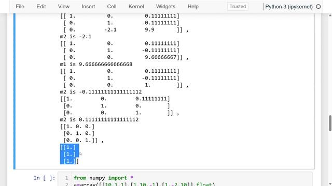
Task: Click the 'In [ ]:' cell prompt
Action: [x=44, y=178]
